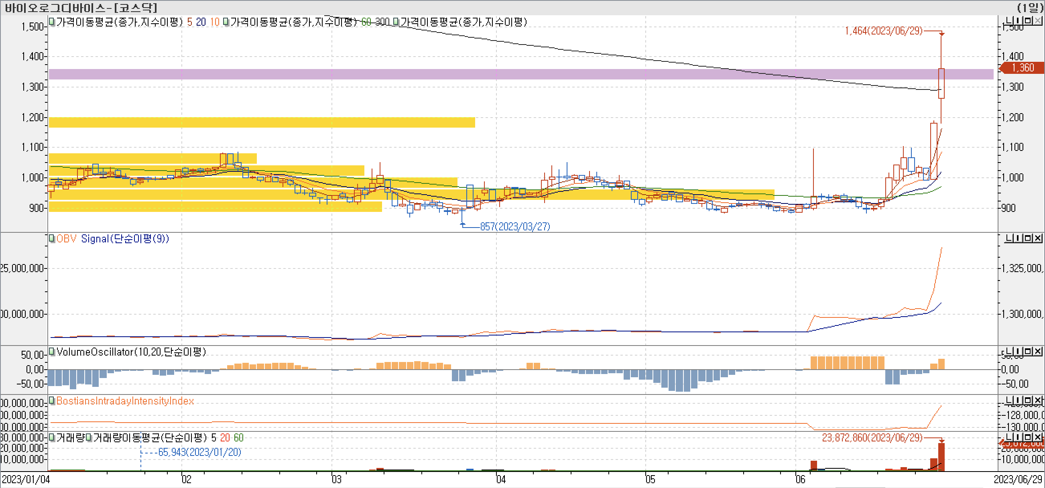The image size is (1045, 488).
Task: Click the 1,360 current price tag
Action: (1023, 68)
